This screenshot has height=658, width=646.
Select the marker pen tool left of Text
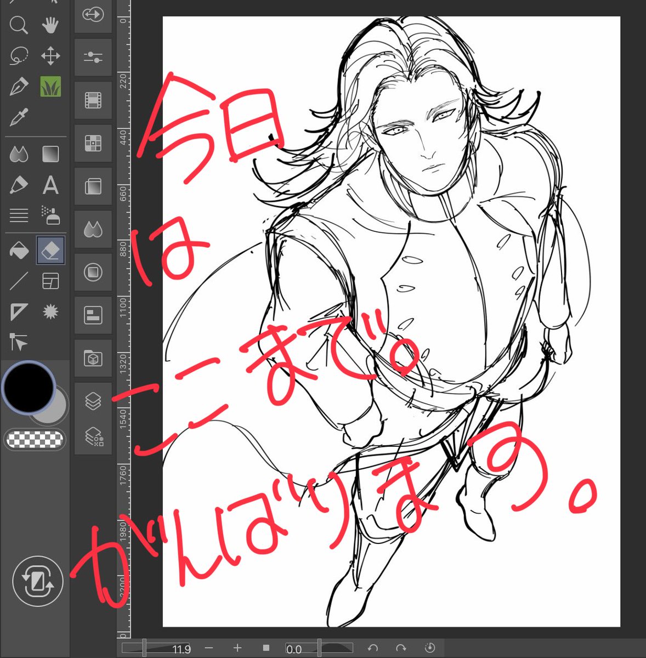click(19, 185)
